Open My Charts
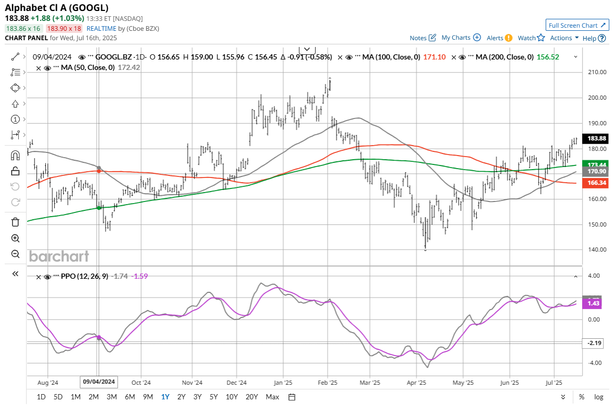This screenshot has width=614, height=415. tap(461, 38)
